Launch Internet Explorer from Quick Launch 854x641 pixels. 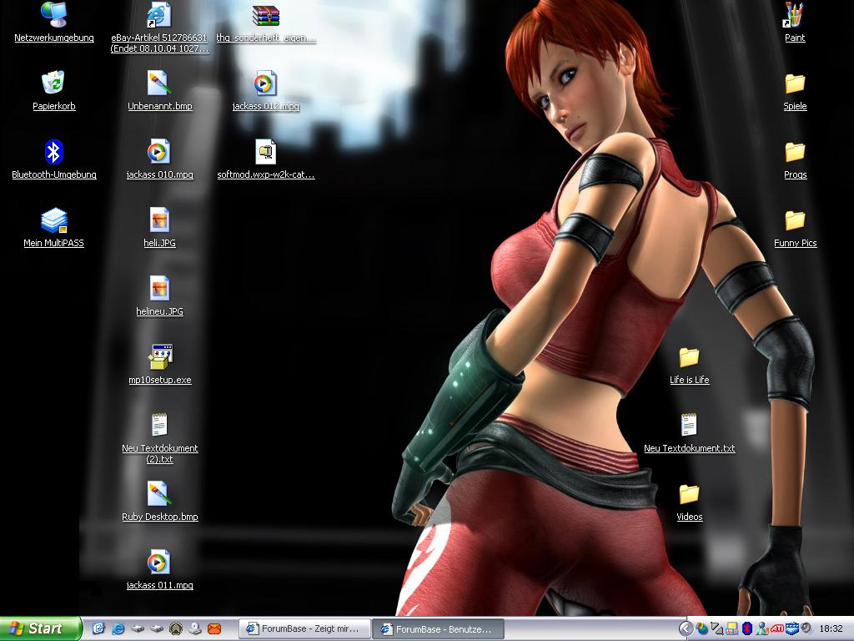click(x=118, y=628)
